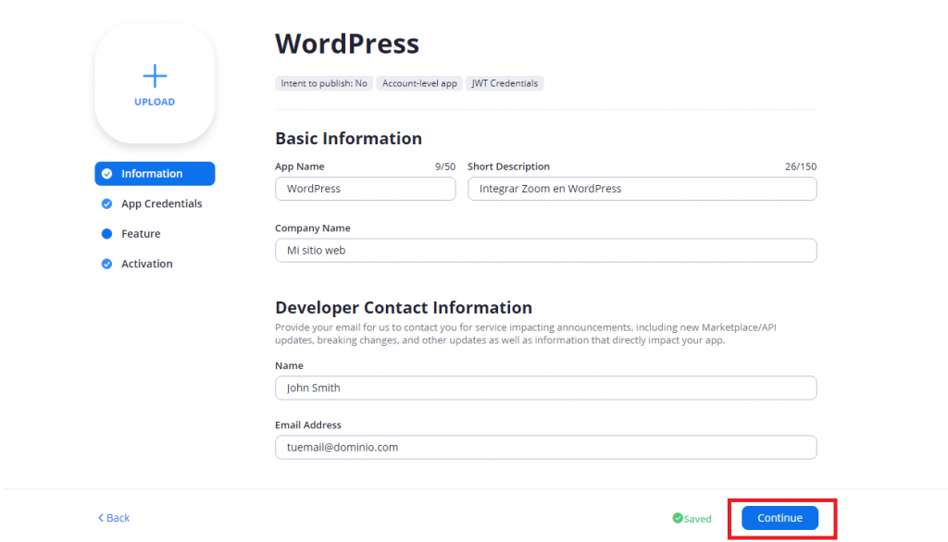Select the Feature step
This screenshot has width=948, height=542.
(141, 234)
